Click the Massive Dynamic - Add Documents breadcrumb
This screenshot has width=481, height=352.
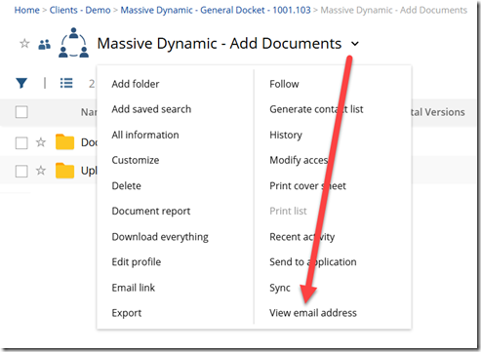pos(394,10)
